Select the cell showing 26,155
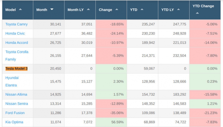The width and height of the screenshot is (223, 127). pyautogui.click(x=49, y=56)
